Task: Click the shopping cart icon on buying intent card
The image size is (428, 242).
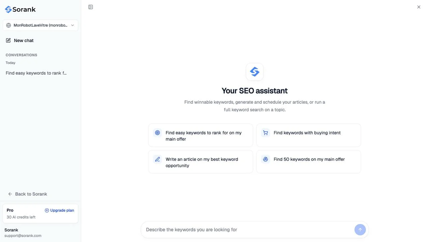Action: click(x=265, y=133)
